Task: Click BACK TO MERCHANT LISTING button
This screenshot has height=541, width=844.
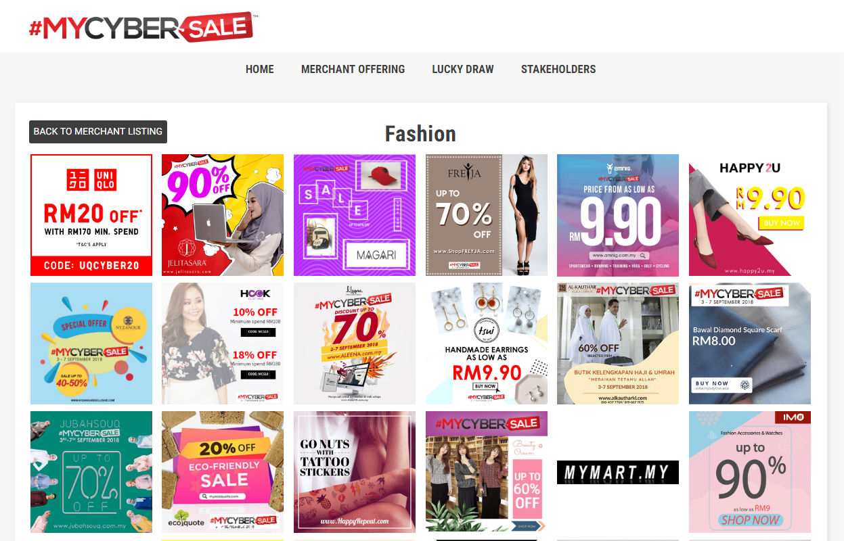Action: point(98,131)
